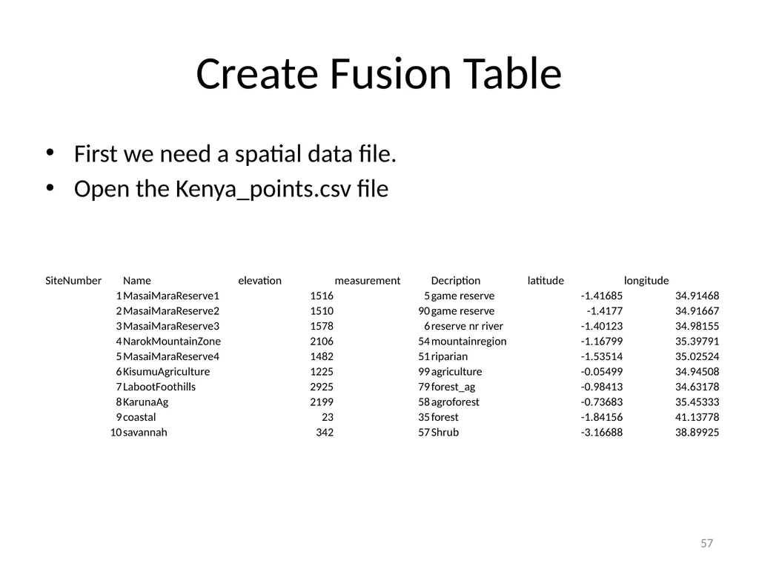The image size is (759, 569).
Task: Select the 'agriculture' description
Action: 457,372
